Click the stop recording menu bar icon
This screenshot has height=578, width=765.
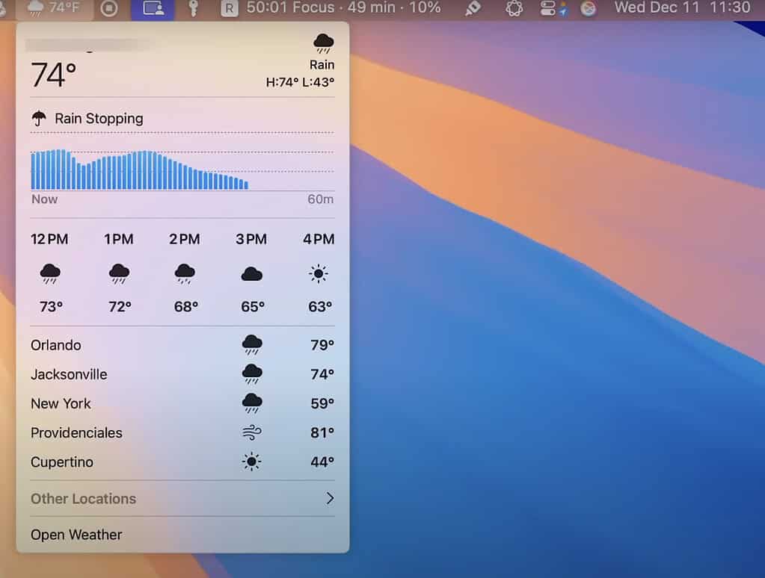[x=109, y=9]
